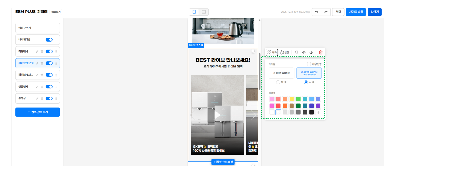Click the 저장 button
This screenshot has height=187, width=451.
338,12
